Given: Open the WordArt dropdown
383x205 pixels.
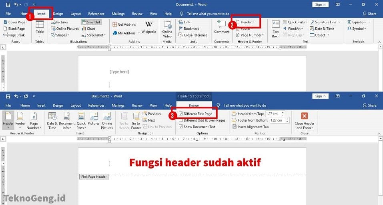Looking at the screenshot, I should (293, 28).
